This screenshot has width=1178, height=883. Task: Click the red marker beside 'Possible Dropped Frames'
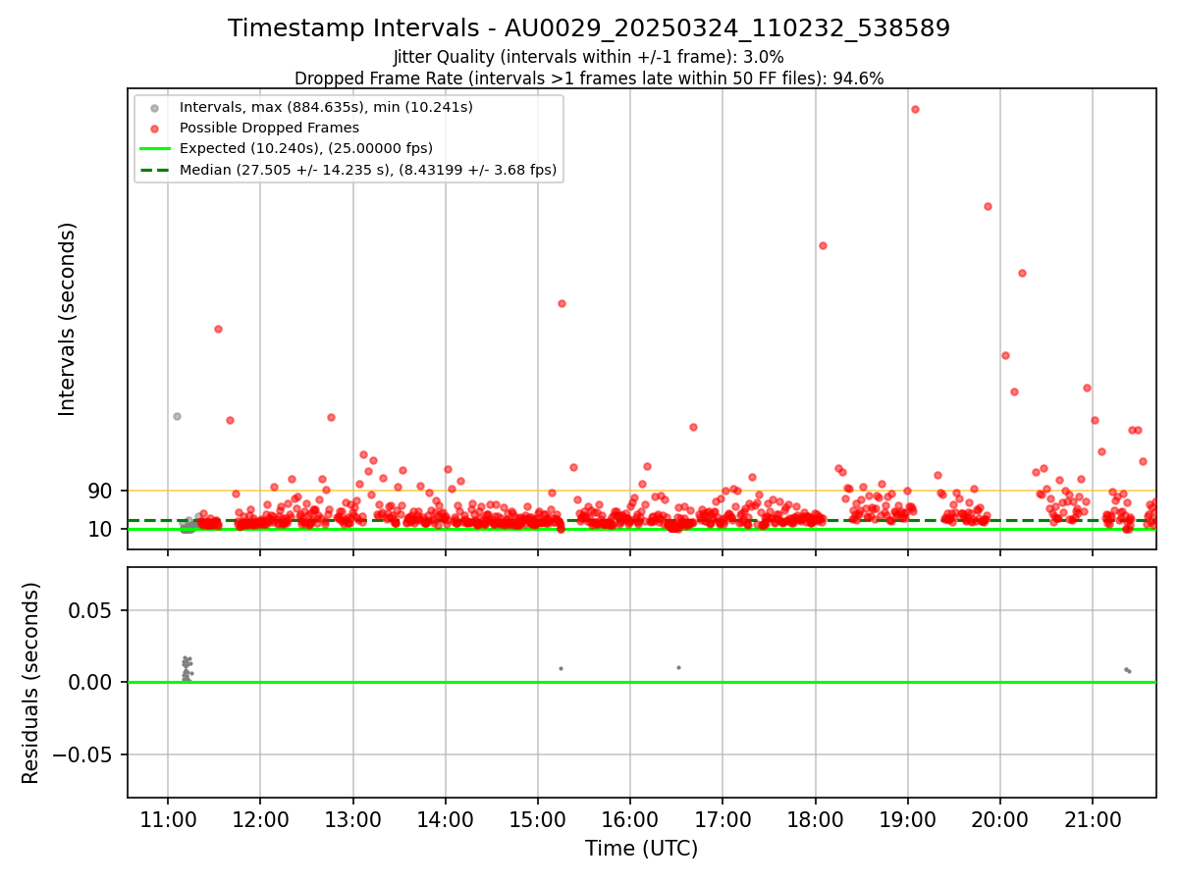click(x=154, y=128)
